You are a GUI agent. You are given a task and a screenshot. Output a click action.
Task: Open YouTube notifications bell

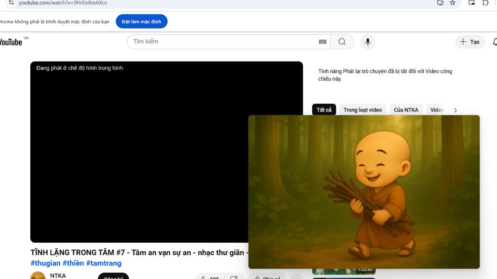(495, 42)
